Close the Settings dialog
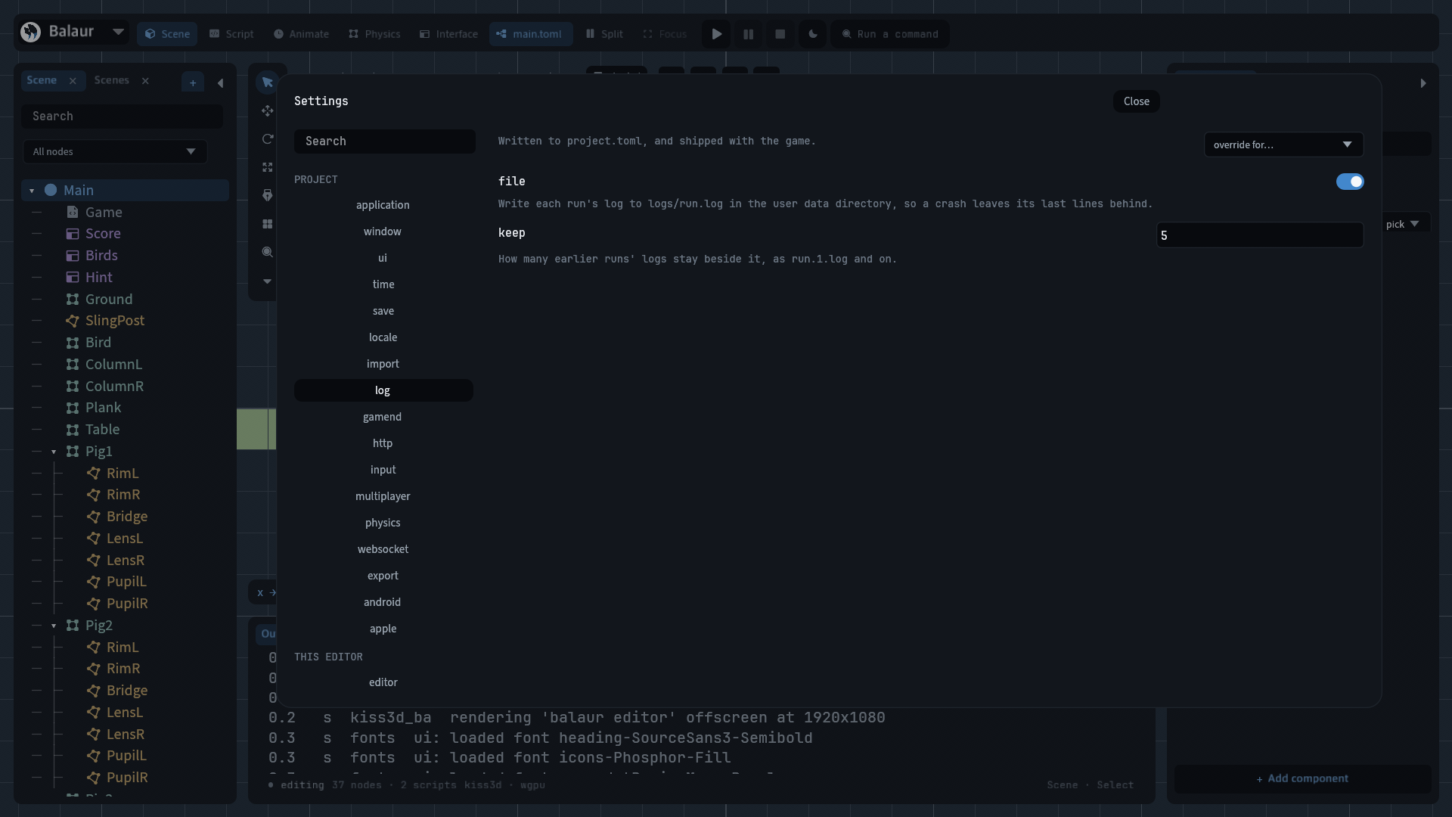 [1136, 101]
